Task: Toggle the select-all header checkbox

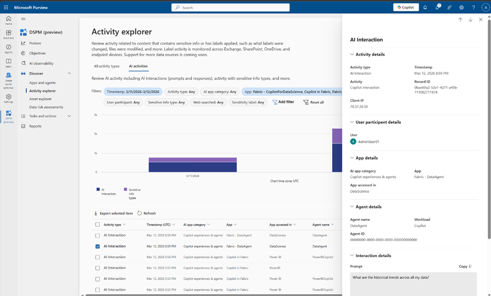Action: tap(97, 225)
